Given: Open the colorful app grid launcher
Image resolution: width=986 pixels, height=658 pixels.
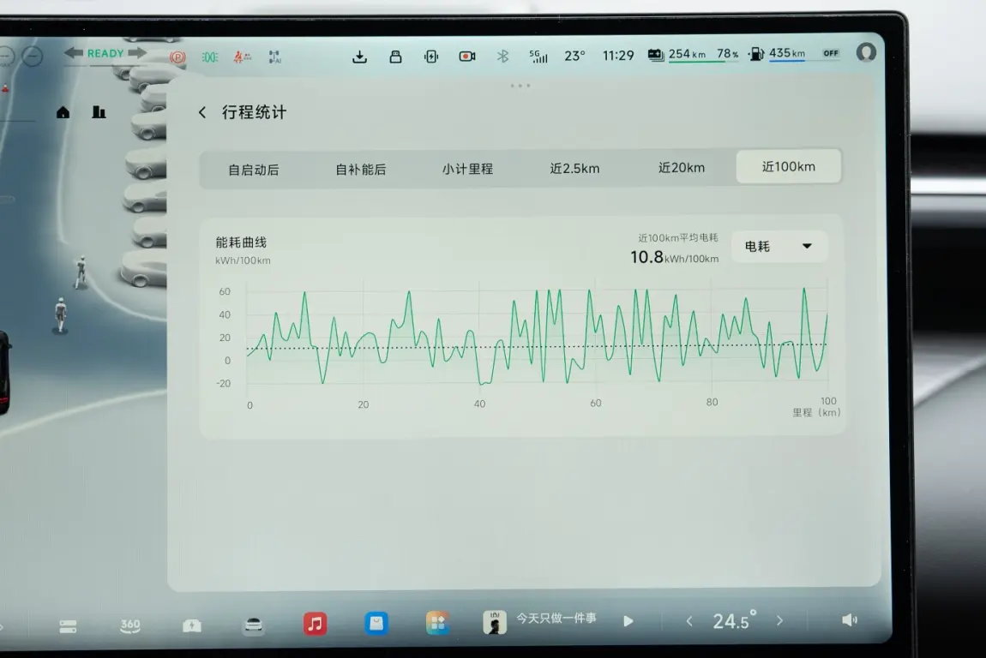Looking at the screenshot, I should [437, 623].
